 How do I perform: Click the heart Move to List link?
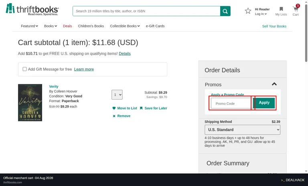[125, 108]
